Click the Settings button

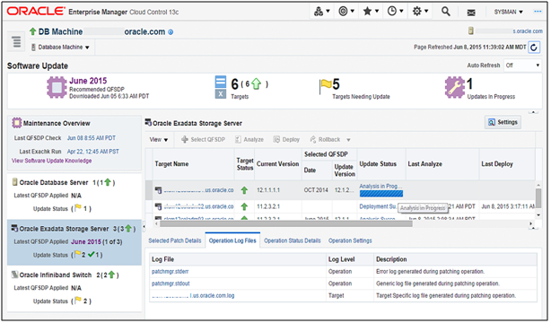[x=503, y=122]
